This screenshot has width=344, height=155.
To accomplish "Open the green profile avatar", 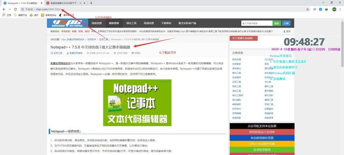I will tap(334, 9).
